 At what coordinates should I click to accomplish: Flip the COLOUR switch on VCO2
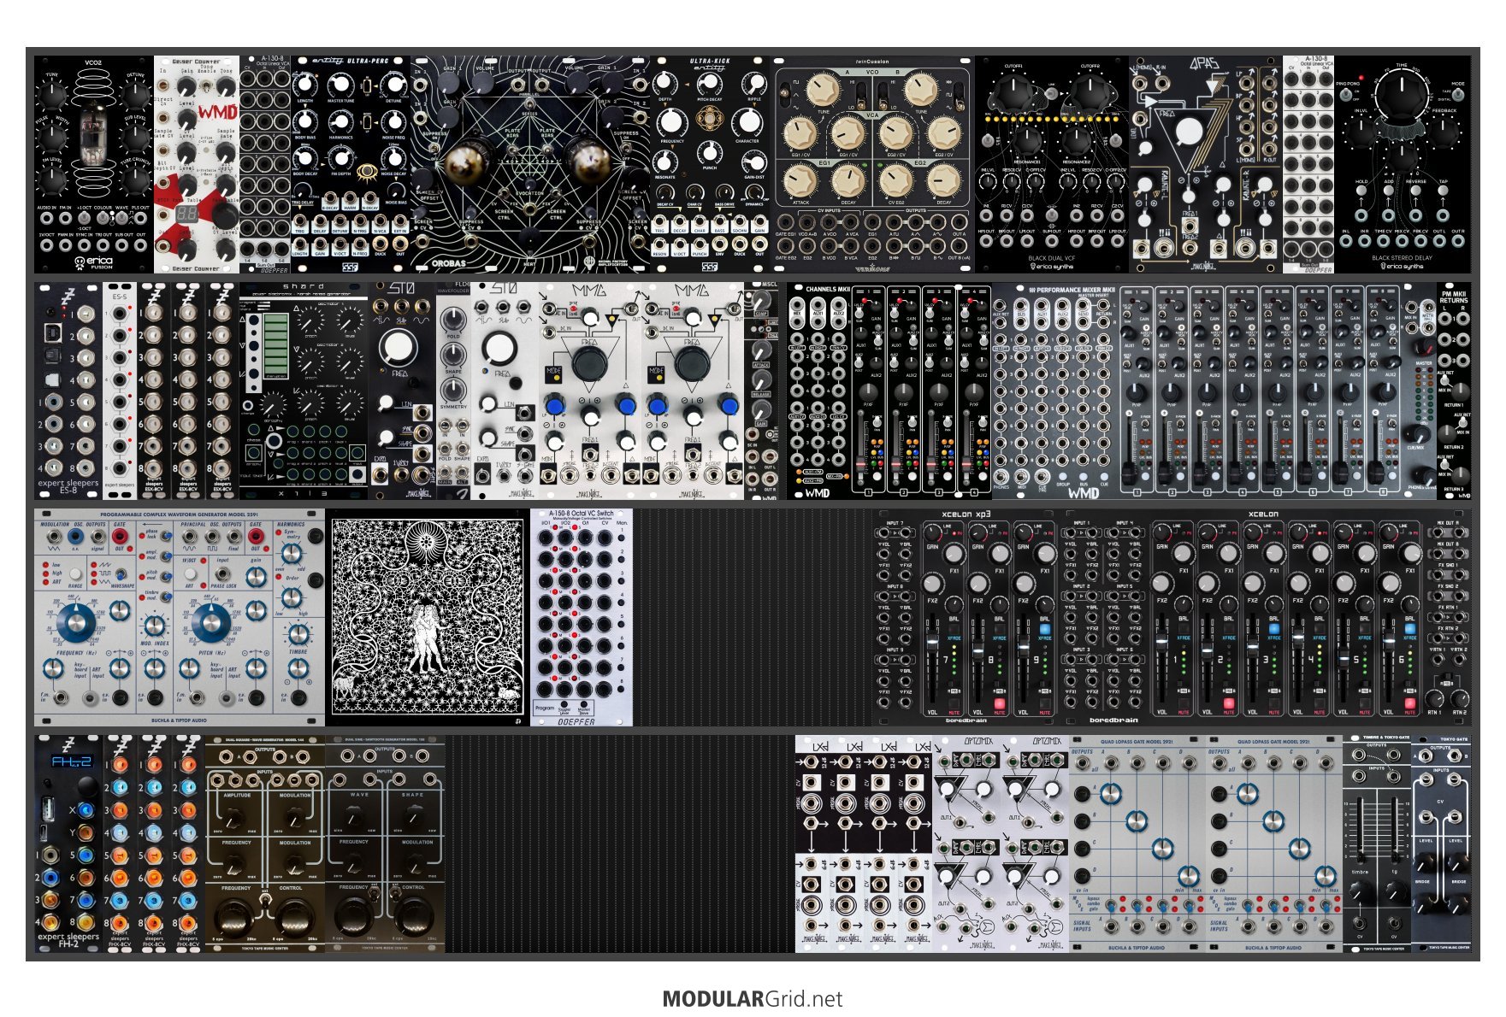pos(103,218)
